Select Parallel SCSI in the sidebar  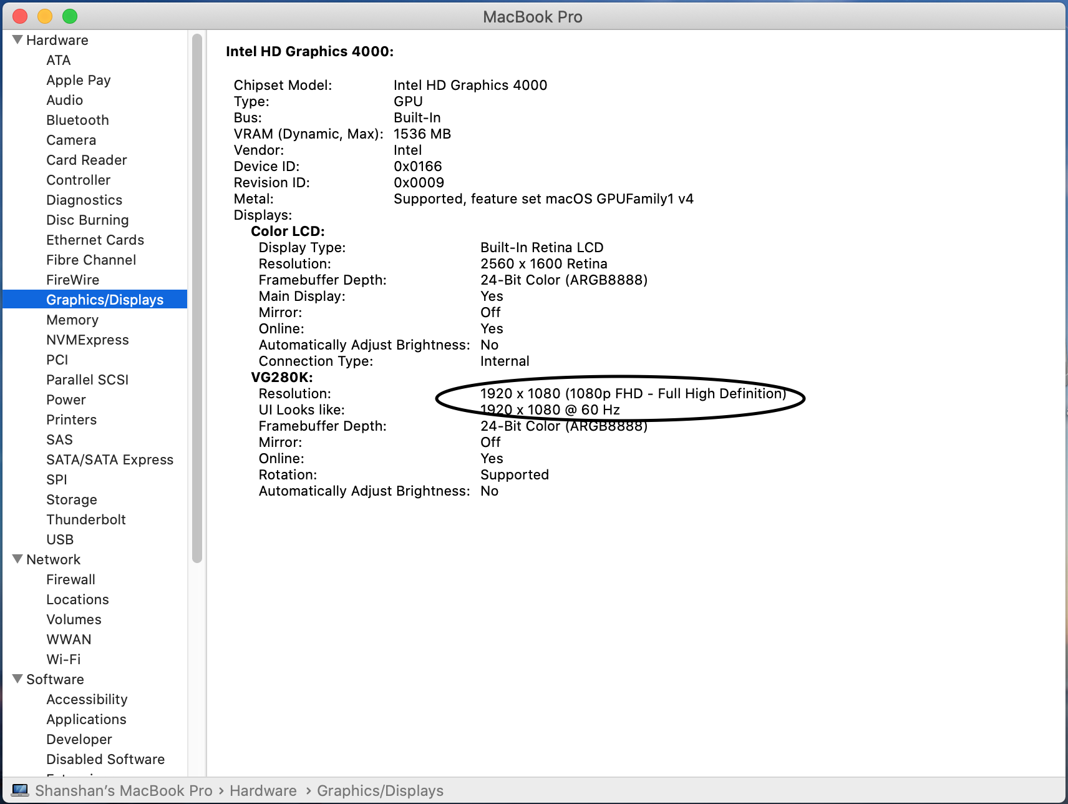tap(87, 380)
